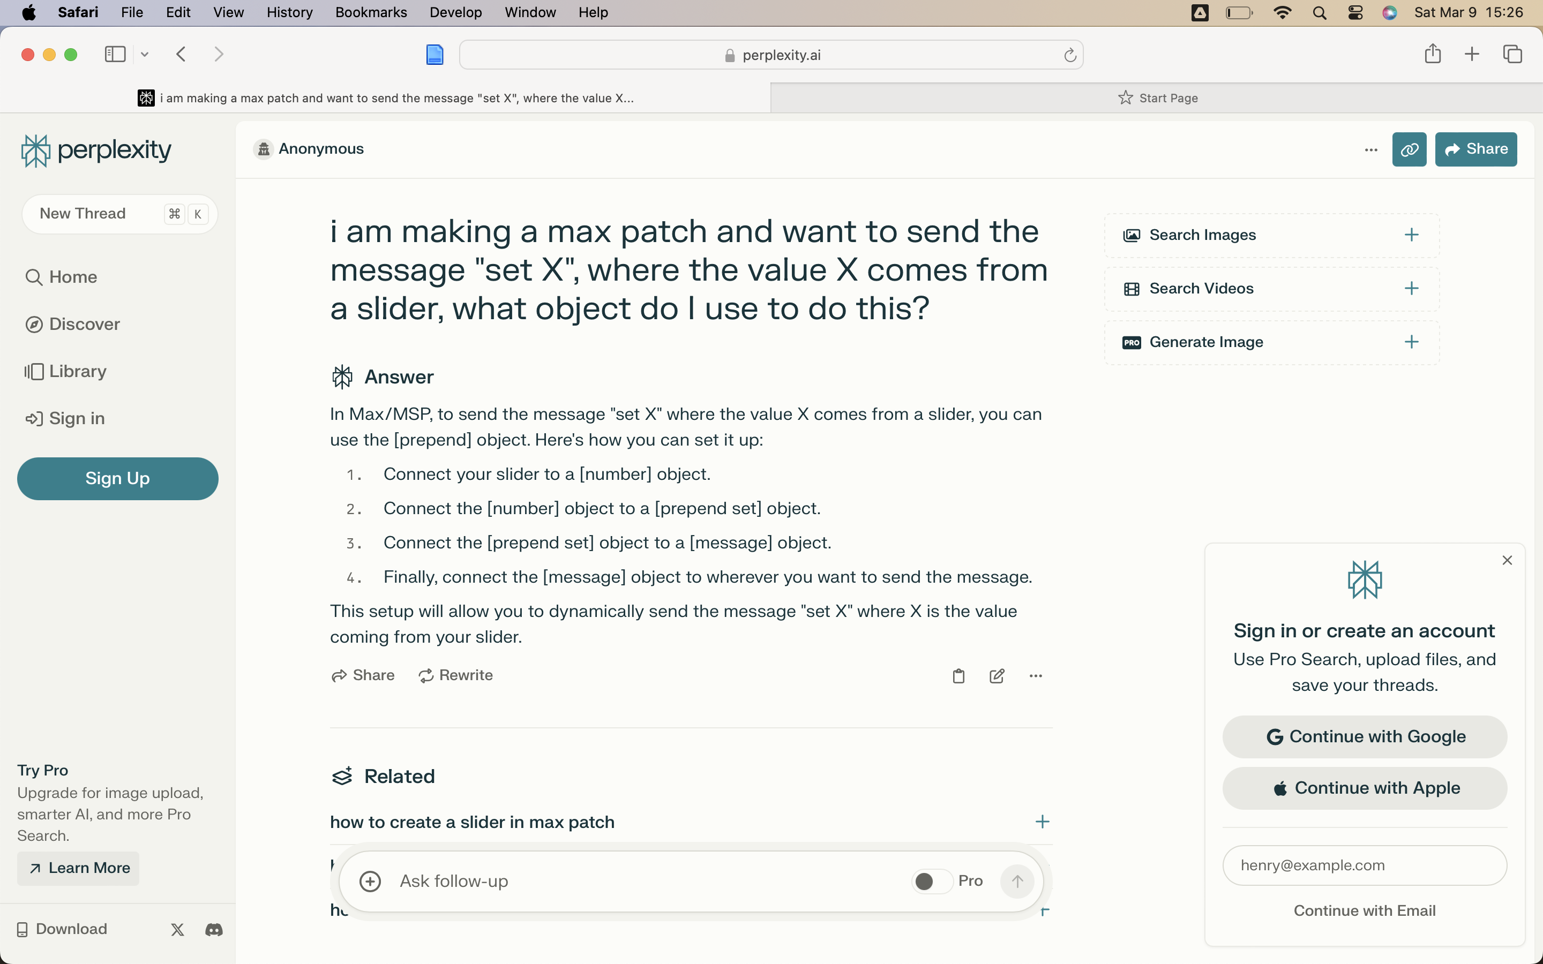Open Discord link in sidebar footer
1543x964 pixels.
[214, 930]
